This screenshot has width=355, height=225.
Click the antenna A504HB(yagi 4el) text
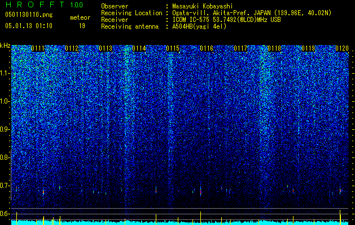(x=199, y=26)
